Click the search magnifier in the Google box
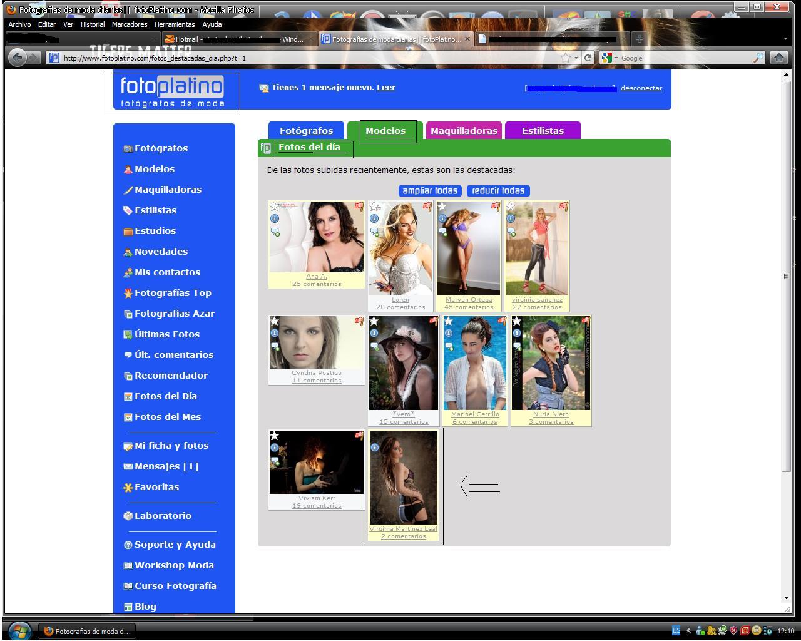Image resolution: width=801 pixels, height=641 pixels. coord(758,58)
